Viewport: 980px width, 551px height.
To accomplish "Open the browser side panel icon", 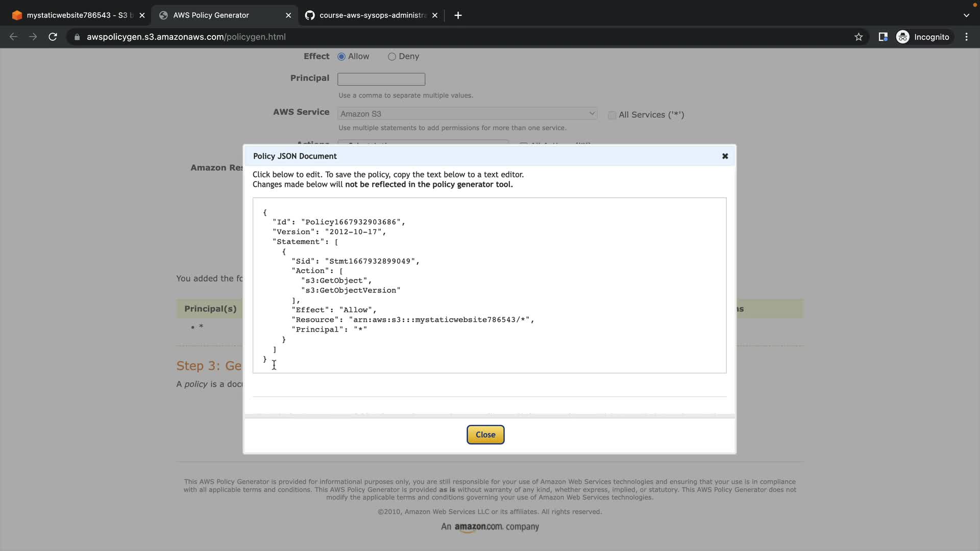I will coord(883,37).
